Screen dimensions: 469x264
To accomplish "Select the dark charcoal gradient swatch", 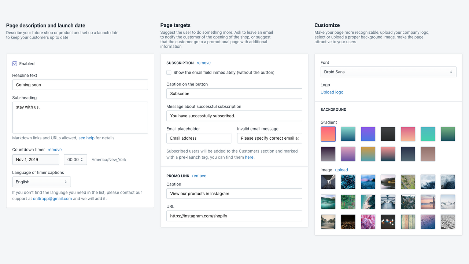I will pos(388,134).
